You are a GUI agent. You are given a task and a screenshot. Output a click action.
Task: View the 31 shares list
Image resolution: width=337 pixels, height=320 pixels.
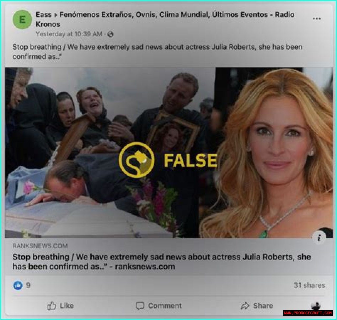309,285
